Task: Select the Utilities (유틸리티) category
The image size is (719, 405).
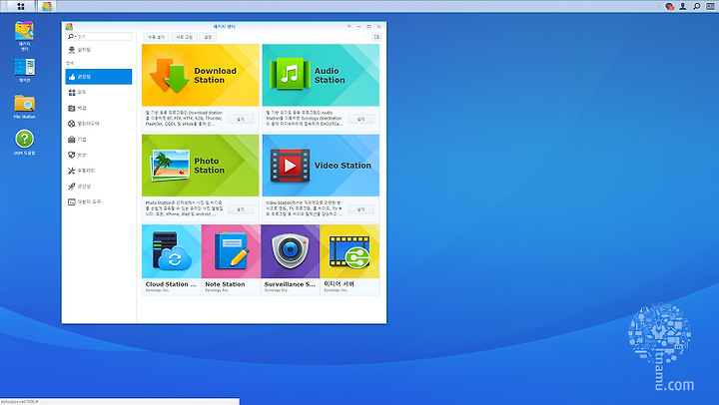Action: 99,171
